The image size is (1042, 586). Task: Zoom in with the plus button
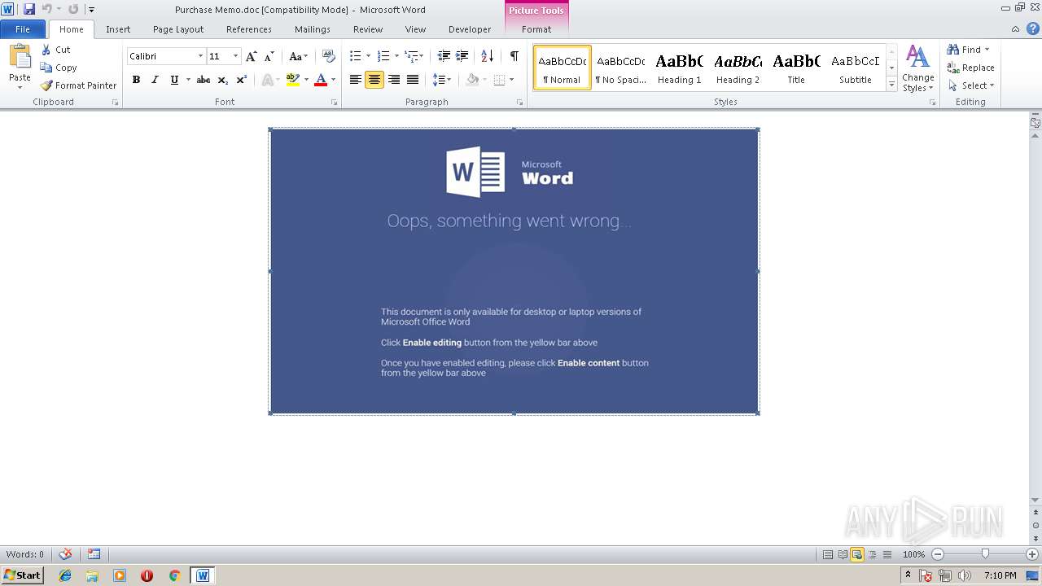(x=1032, y=554)
